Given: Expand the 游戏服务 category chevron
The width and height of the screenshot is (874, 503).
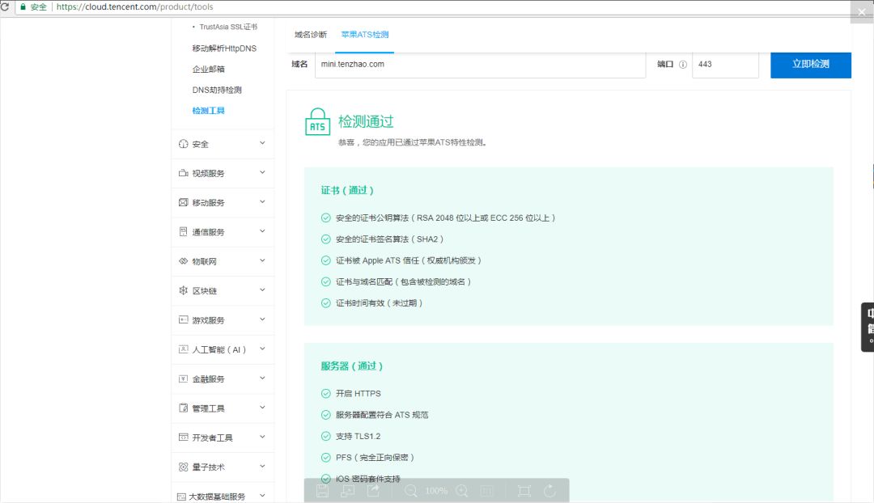Looking at the screenshot, I should click(262, 319).
